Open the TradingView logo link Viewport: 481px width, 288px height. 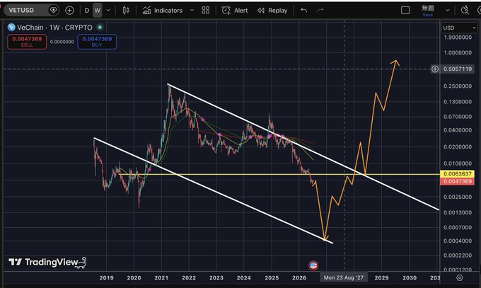coord(47,262)
